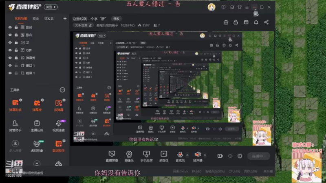This screenshot has width=326, height=183.
Task: Open settings gear of 歌词助手 tool
Action: (x=64, y=141)
